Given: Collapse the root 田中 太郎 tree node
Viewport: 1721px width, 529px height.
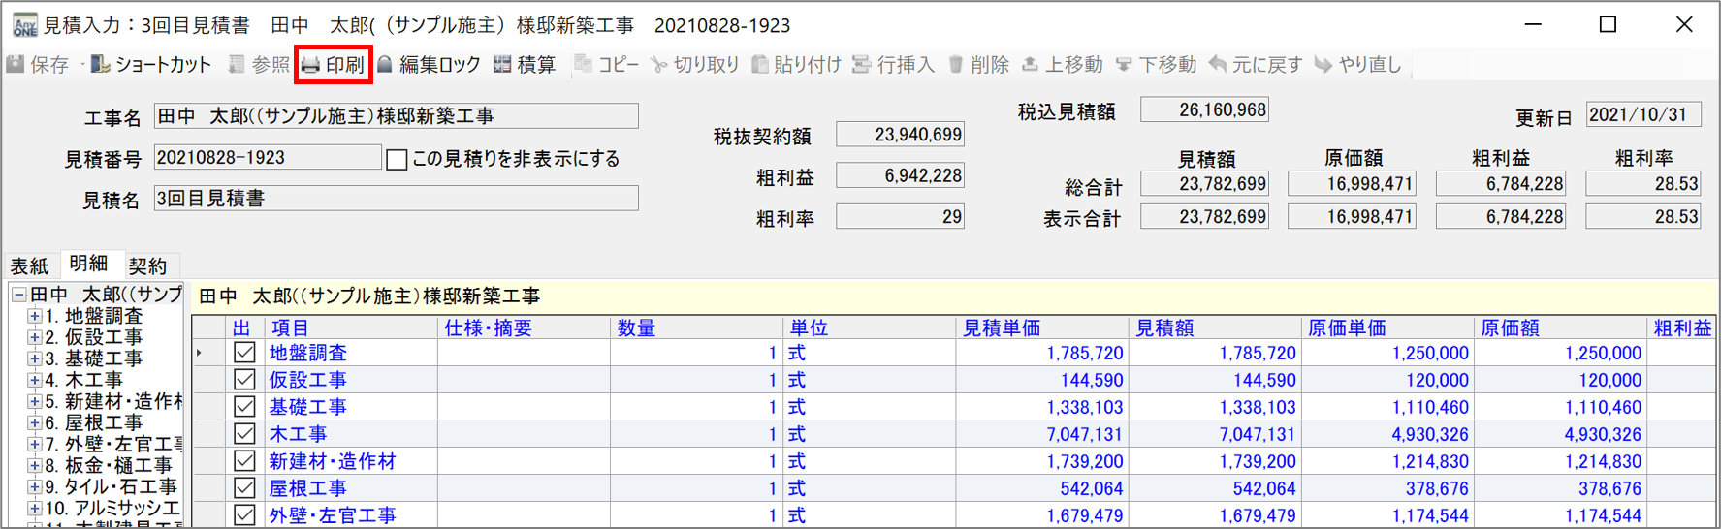Looking at the screenshot, I should tap(18, 295).
